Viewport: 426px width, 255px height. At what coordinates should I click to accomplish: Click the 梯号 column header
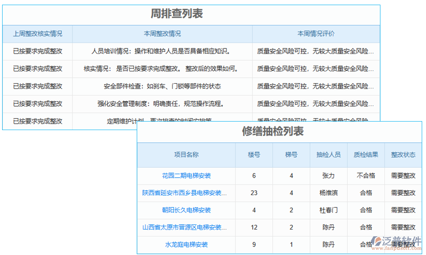pyautogui.click(x=291, y=155)
